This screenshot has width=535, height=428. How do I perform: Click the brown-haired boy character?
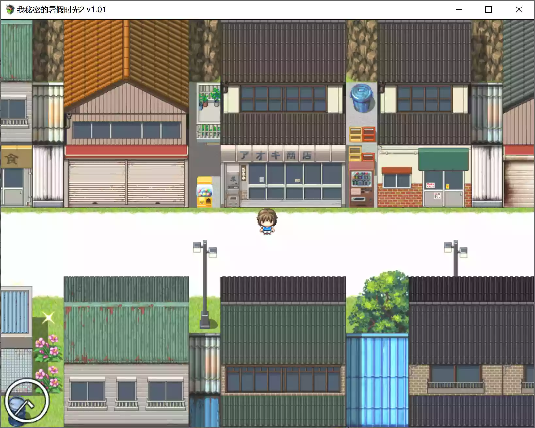pos(267,222)
